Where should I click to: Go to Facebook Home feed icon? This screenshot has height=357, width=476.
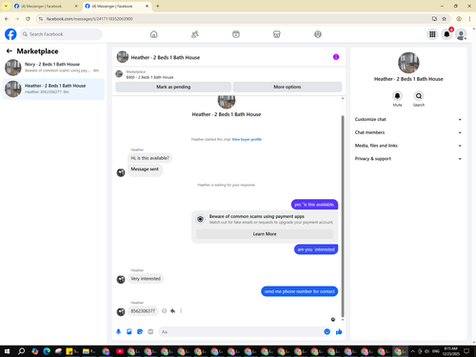153,34
